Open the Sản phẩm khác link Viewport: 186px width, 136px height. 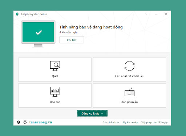point(111,122)
